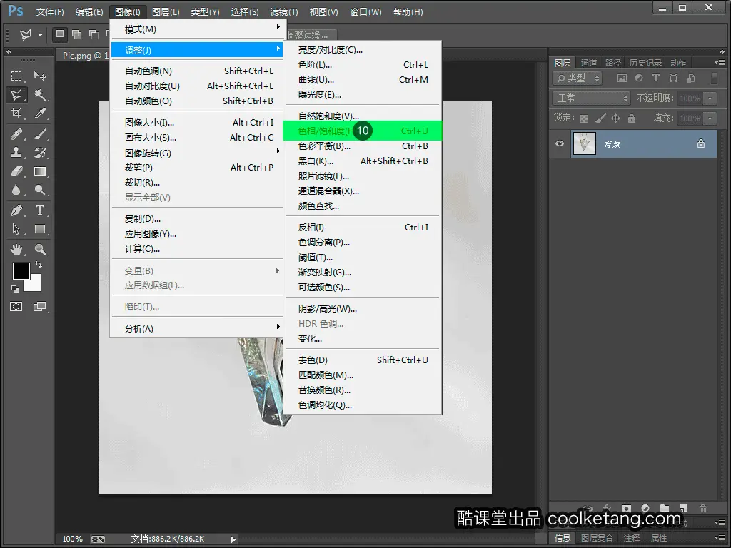Change screen mode button in toolbox
The image size is (731, 548).
click(x=40, y=307)
